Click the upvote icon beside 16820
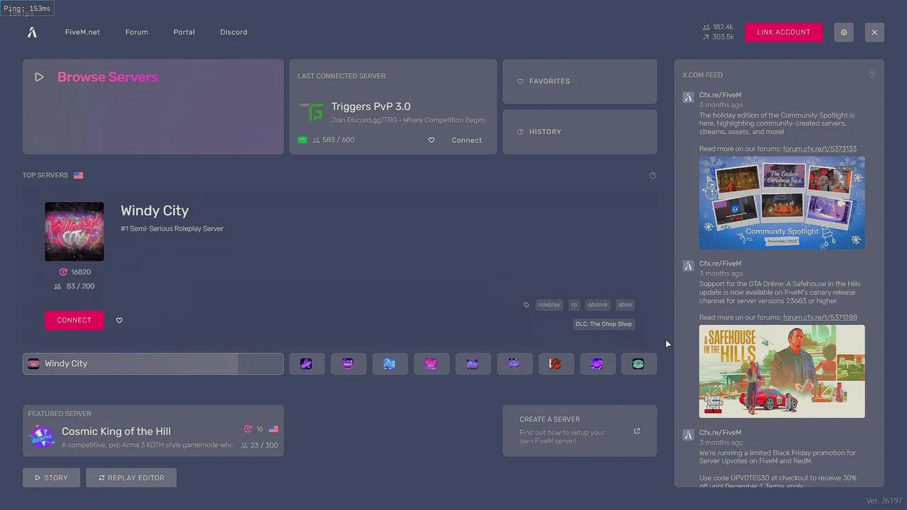The width and height of the screenshot is (907, 510). click(x=63, y=272)
